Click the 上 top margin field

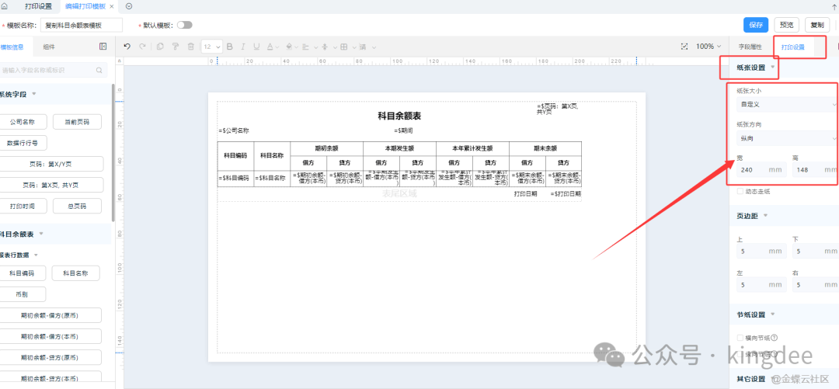[761, 251]
